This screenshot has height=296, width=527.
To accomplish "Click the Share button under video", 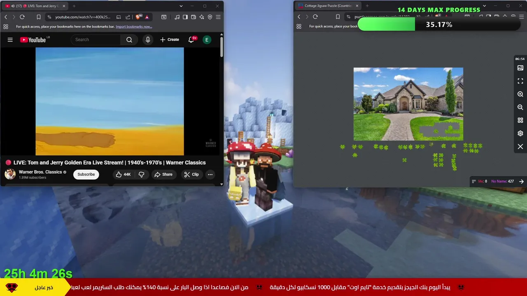I will pos(163,174).
